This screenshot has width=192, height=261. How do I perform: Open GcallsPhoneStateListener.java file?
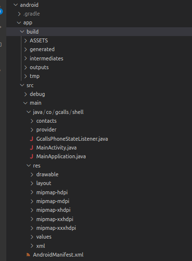tap(72, 139)
